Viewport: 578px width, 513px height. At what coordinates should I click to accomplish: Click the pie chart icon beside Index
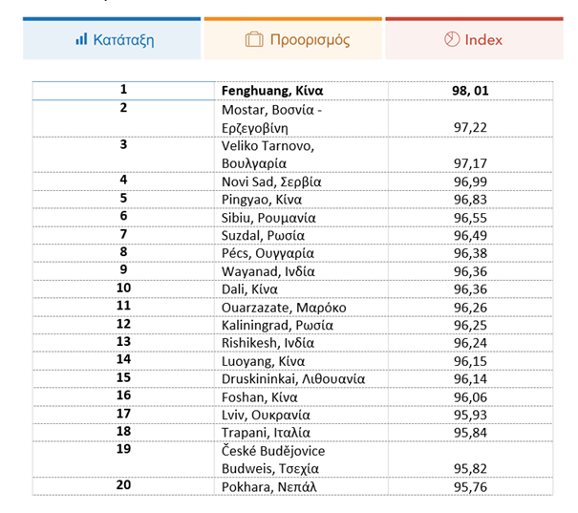click(x=452, y=39)
